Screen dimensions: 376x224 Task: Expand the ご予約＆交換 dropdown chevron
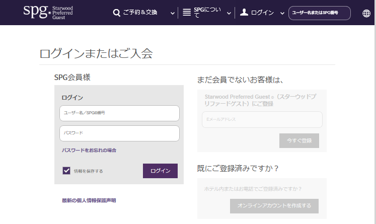(x=173, y=14)
